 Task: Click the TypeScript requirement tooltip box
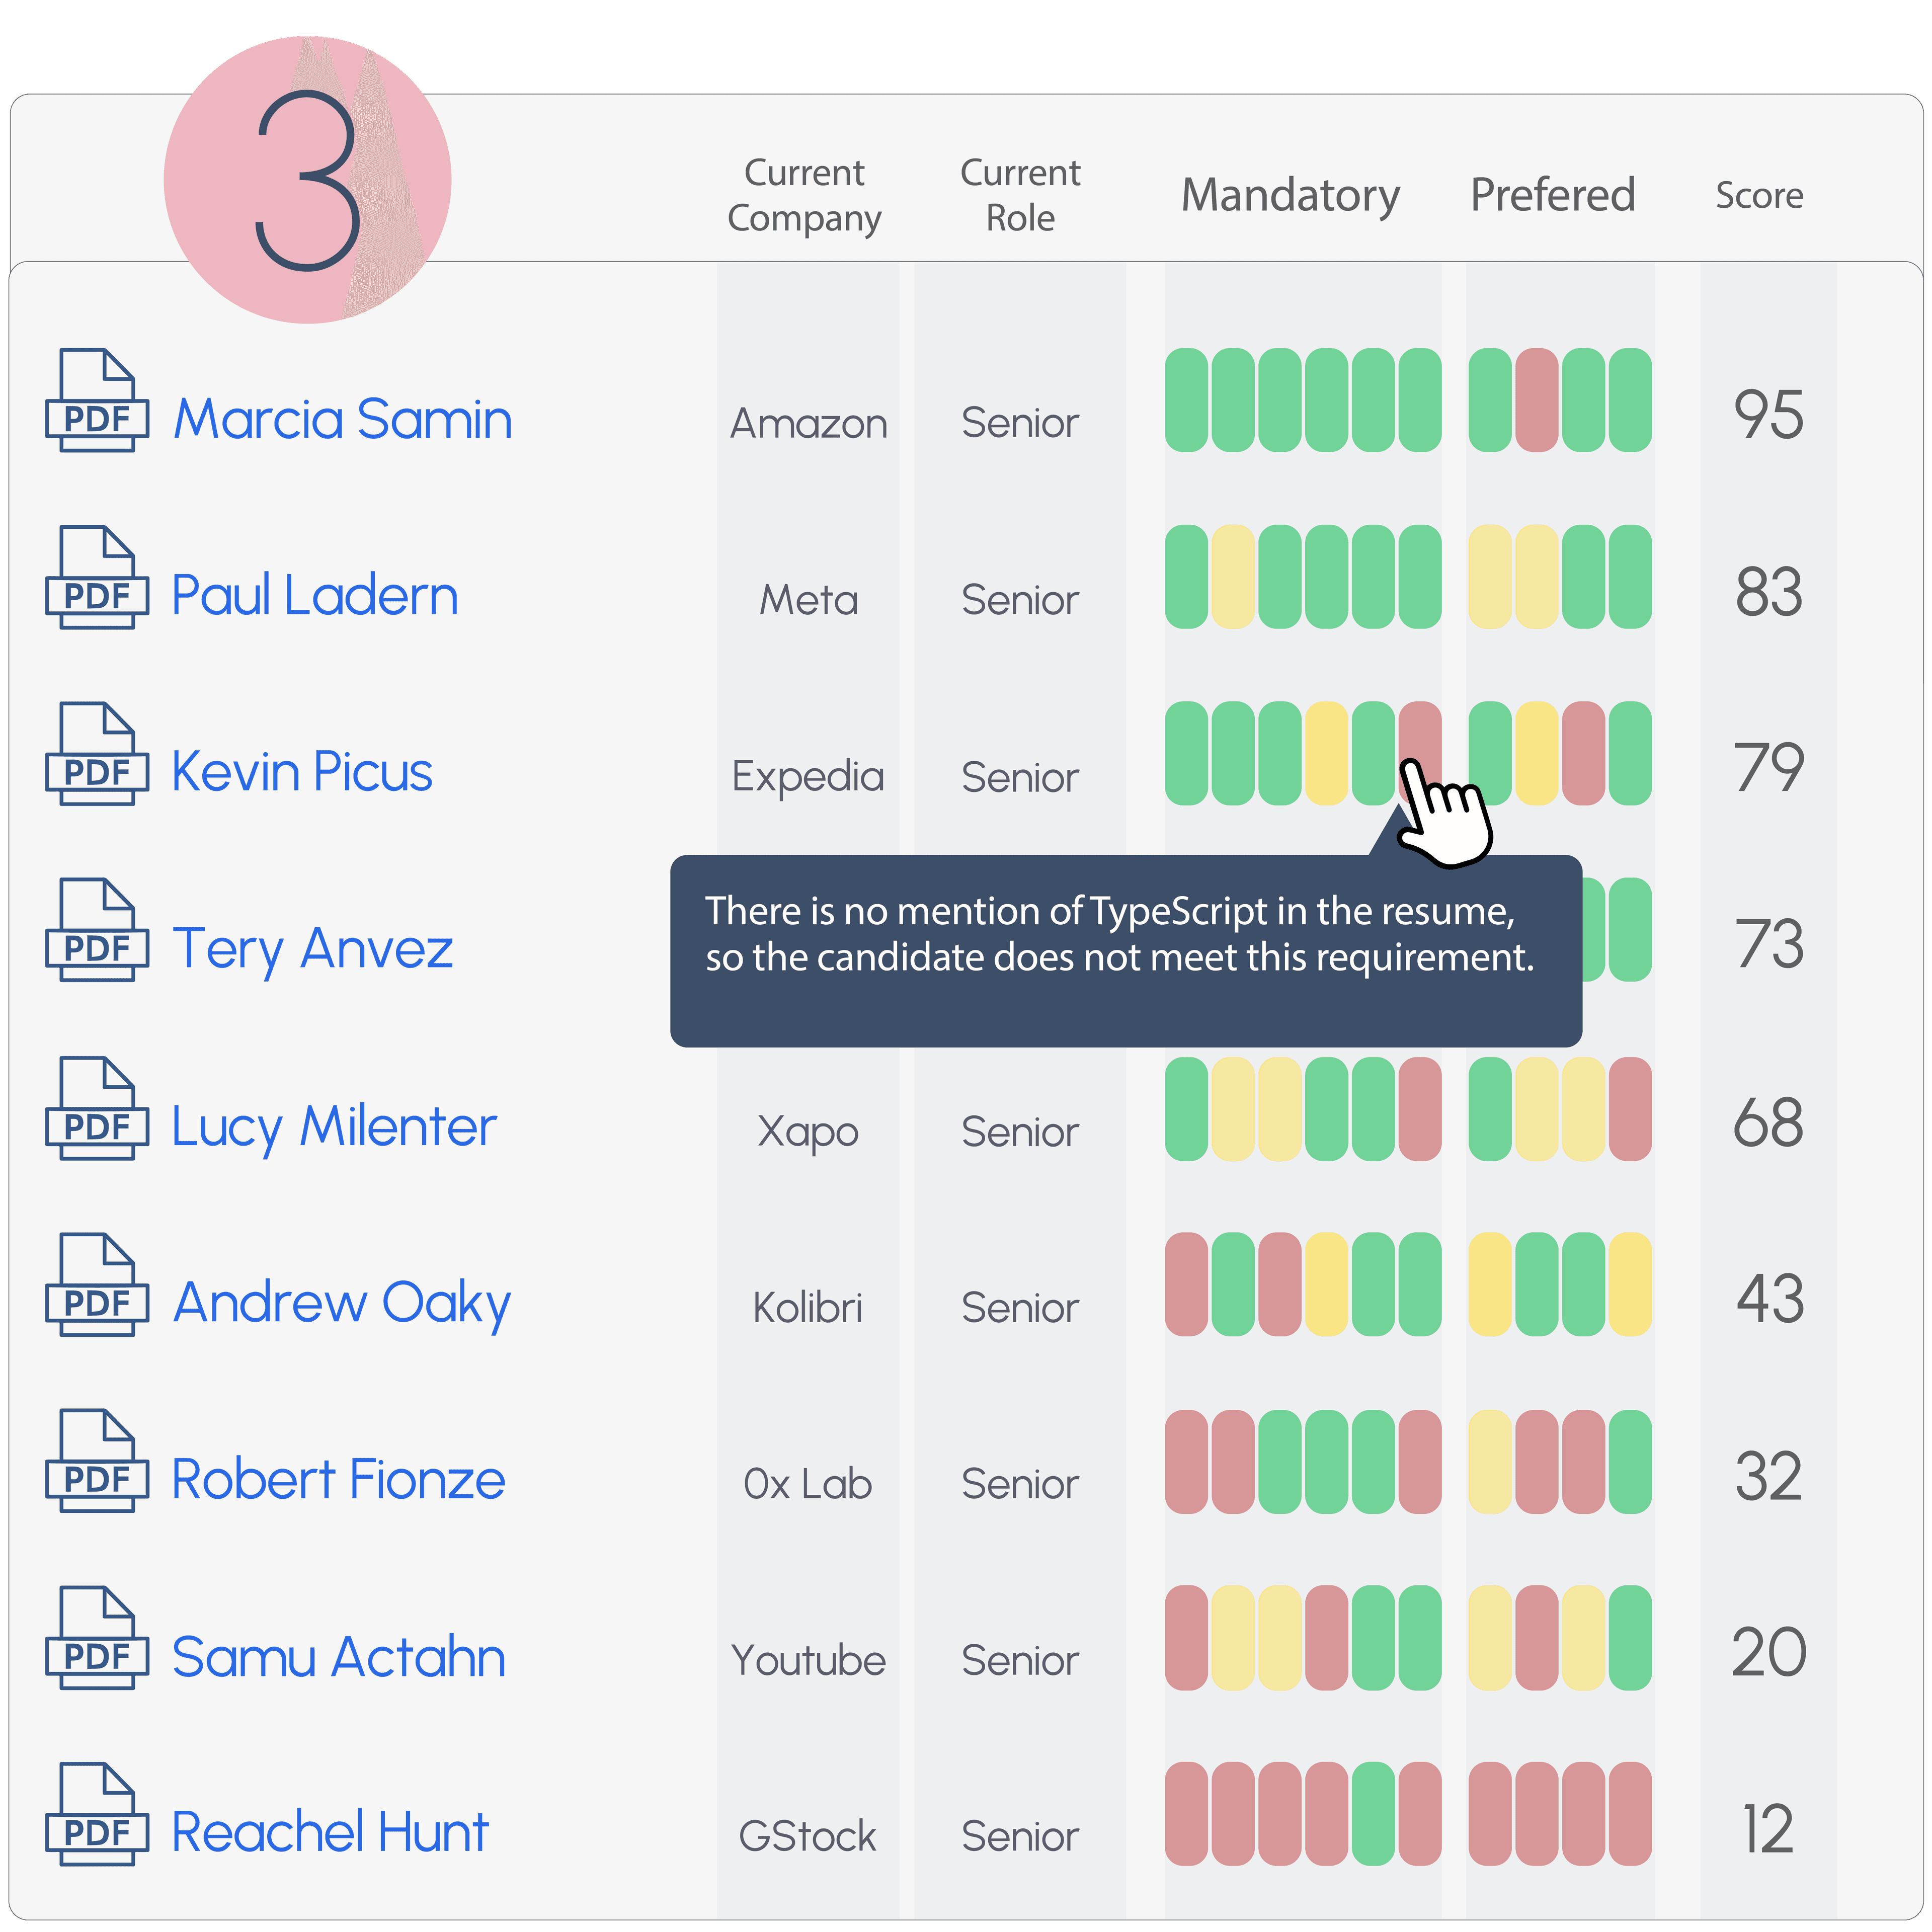pos(1125,950)
